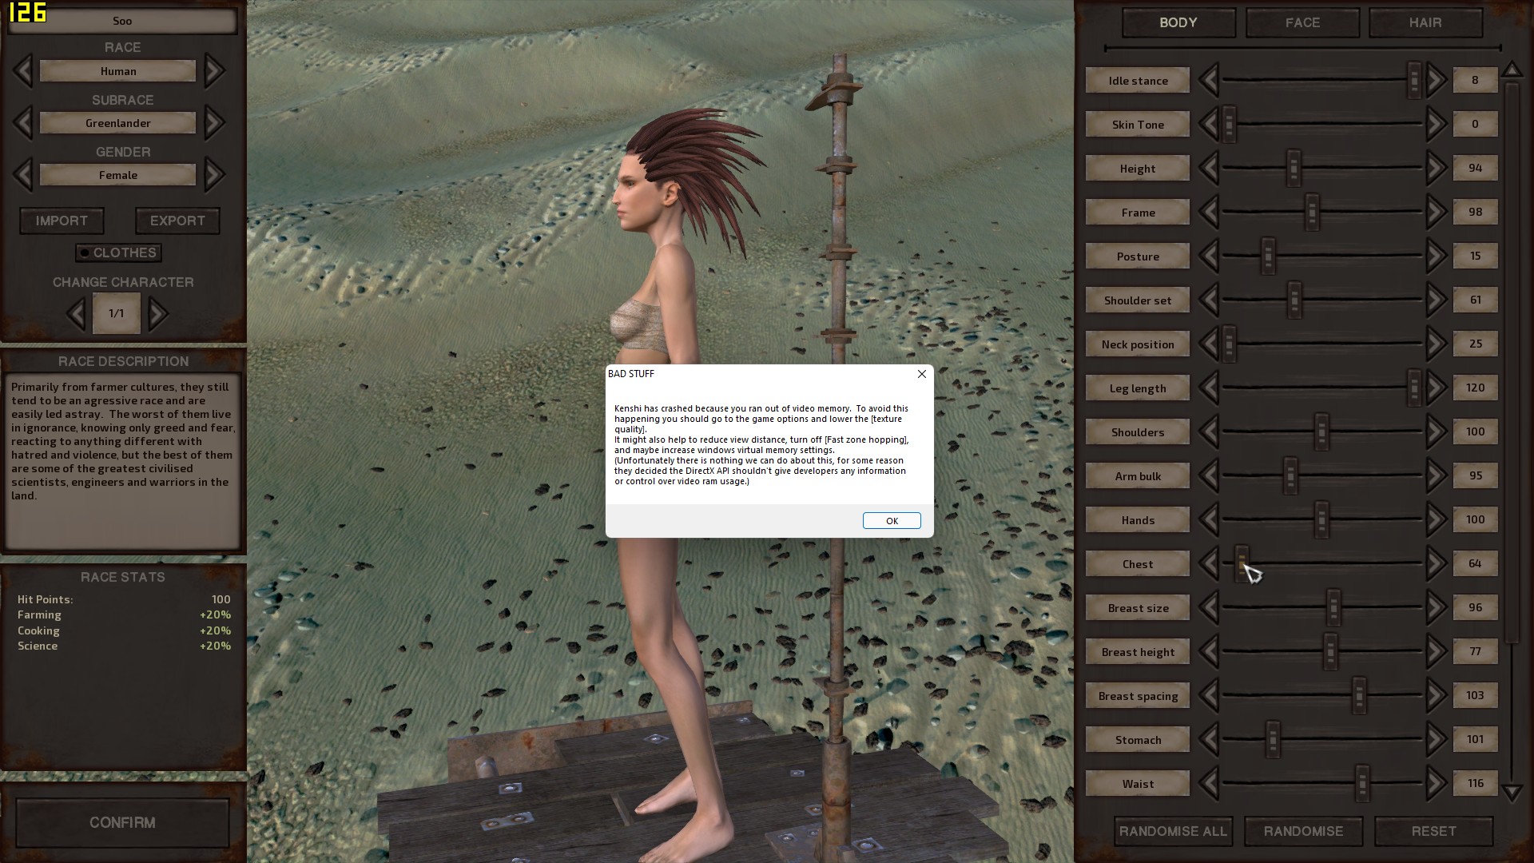This screenshot has height=863, width=1534.
Task: Increase Posture with right arrow
Action: (x=1437, y=256)
